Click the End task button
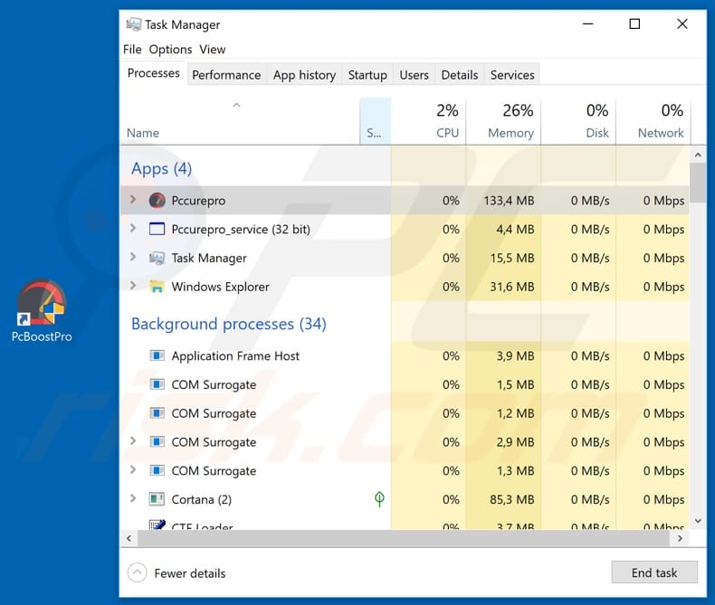Image resolution: width=715 pixels, height=605 pixels. (654, 572)
